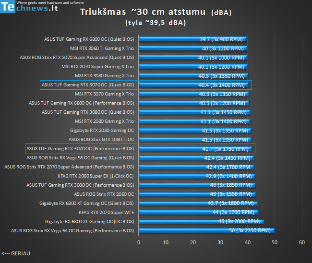Click the bar labeled '41.1 (3x 1400 RPM)'
Screen dimensions: 312x263
point(194,121)
